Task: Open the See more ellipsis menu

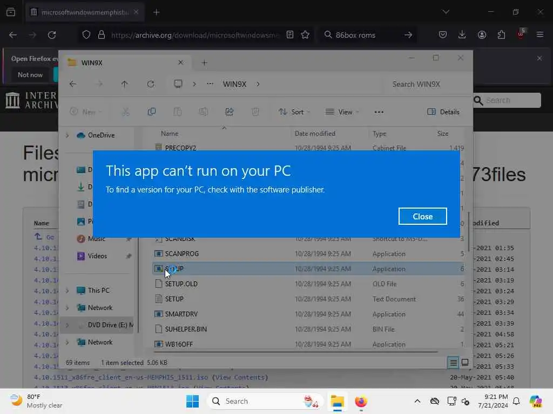Action: click(x=379, y=112)
